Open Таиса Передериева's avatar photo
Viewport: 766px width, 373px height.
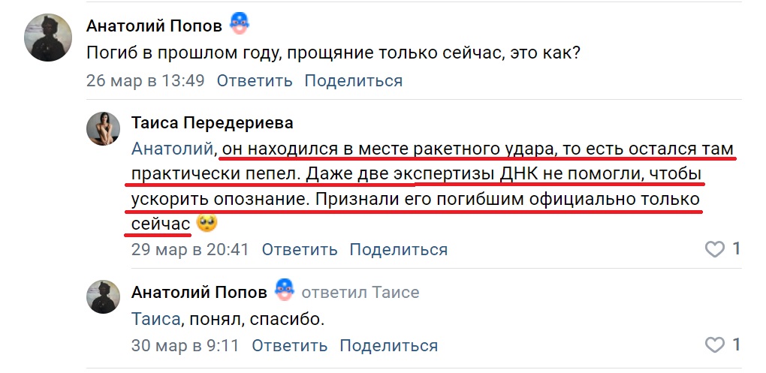[x=104, y=128]
